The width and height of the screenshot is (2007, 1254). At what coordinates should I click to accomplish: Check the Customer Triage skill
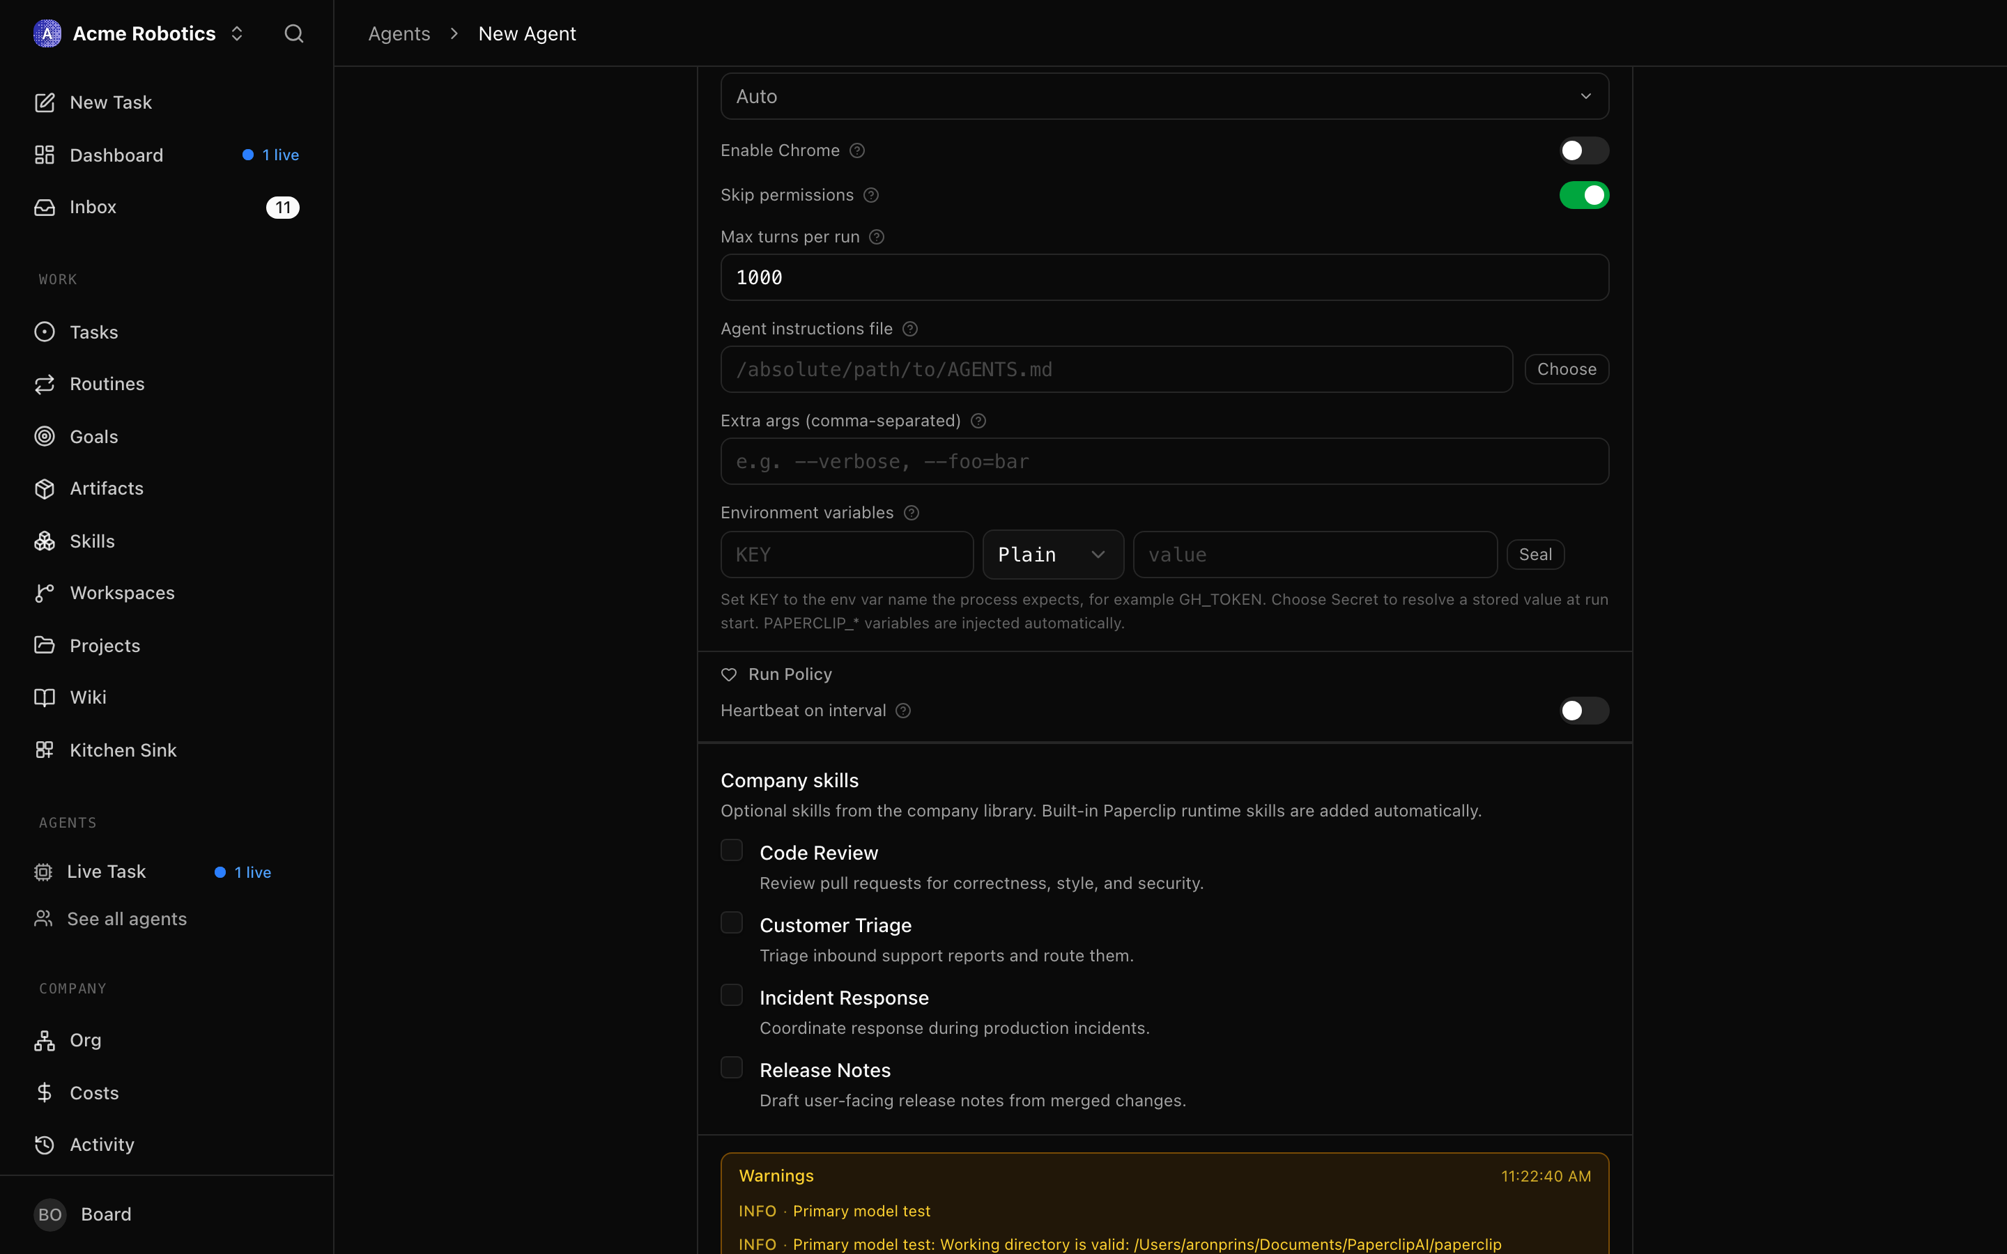pyautogui.click(x=732, y=922)
